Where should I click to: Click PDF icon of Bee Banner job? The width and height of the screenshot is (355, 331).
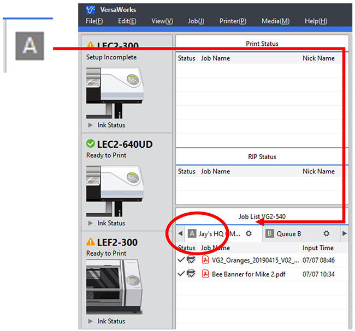click(205, 274)
